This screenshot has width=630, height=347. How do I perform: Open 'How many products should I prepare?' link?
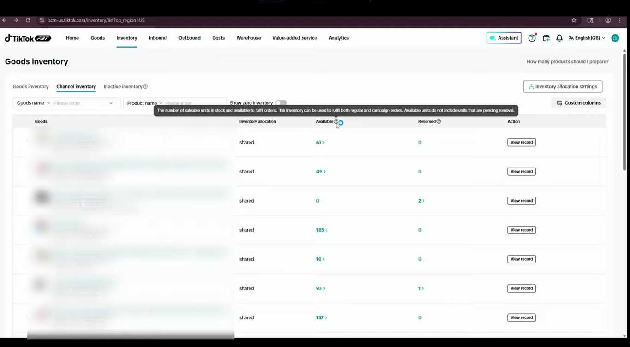(568, 62)
